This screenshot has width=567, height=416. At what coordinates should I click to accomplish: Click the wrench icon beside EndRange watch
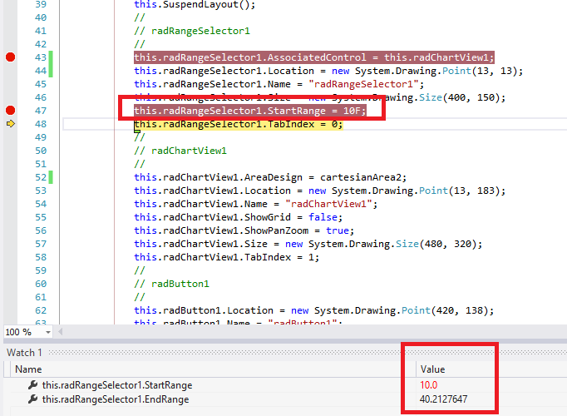click(33, 399)
